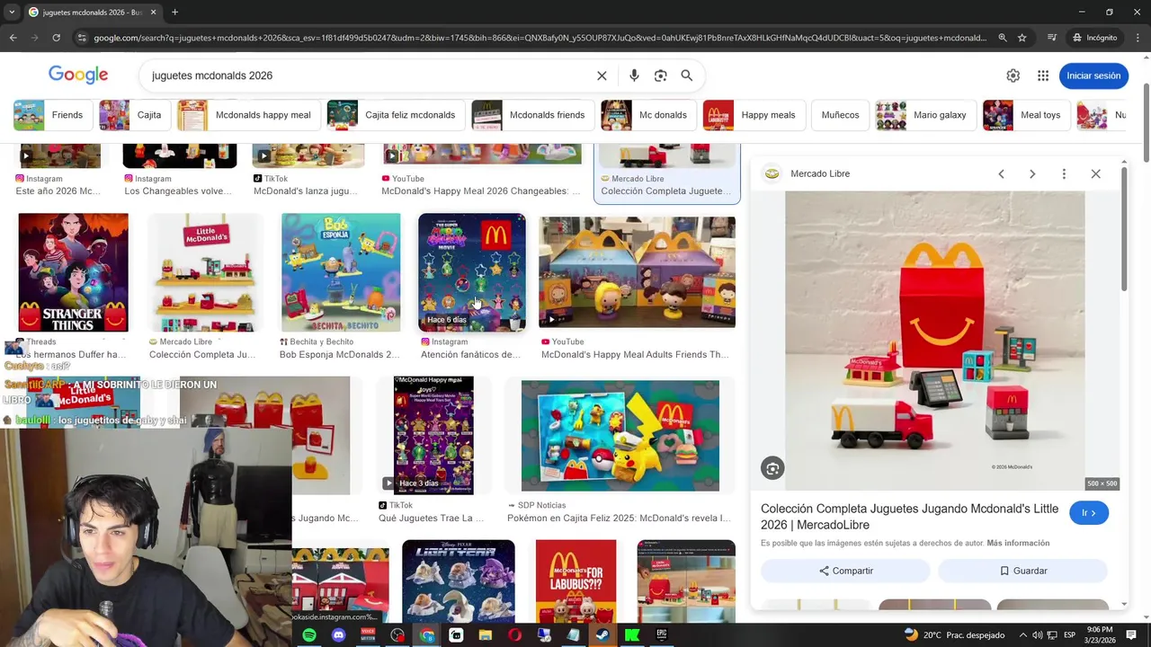This screenshot has height=647, width=1151.
Task: Open a new browser tab
Action: [x=174, y=12]
